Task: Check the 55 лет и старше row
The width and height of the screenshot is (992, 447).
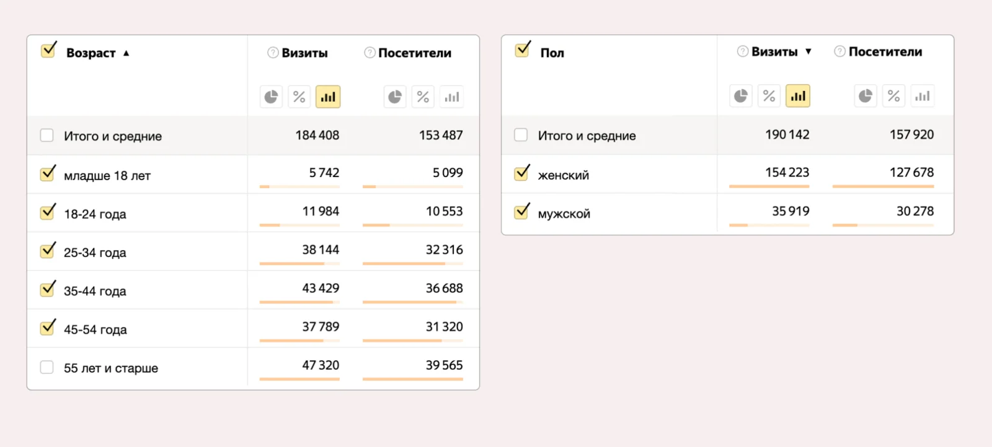Action: 46,367
